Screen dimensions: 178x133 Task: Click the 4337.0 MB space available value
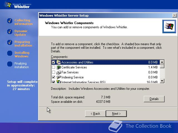pos(103,102)
